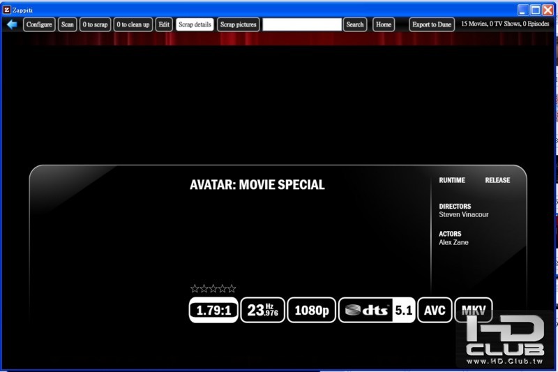The height and width of the screenshot is (372, 558).
Task: Open the Configure settings
Action: tap(39, 24)
